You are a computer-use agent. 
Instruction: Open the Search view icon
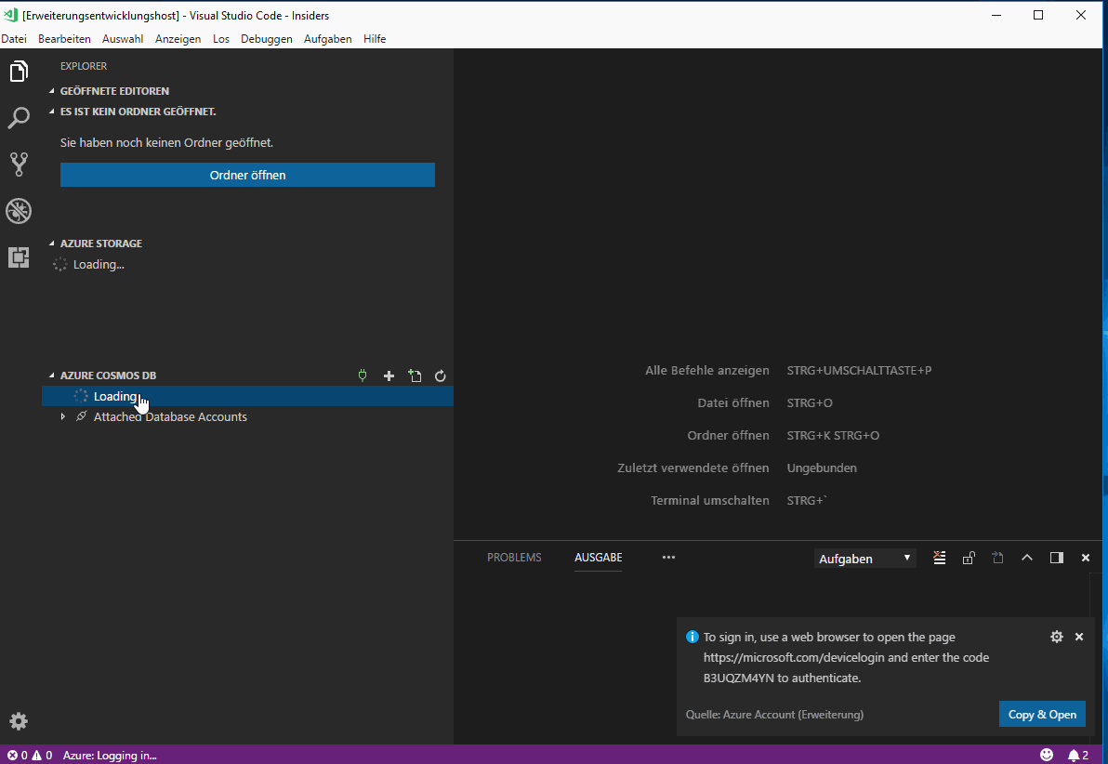coord(20,118)
